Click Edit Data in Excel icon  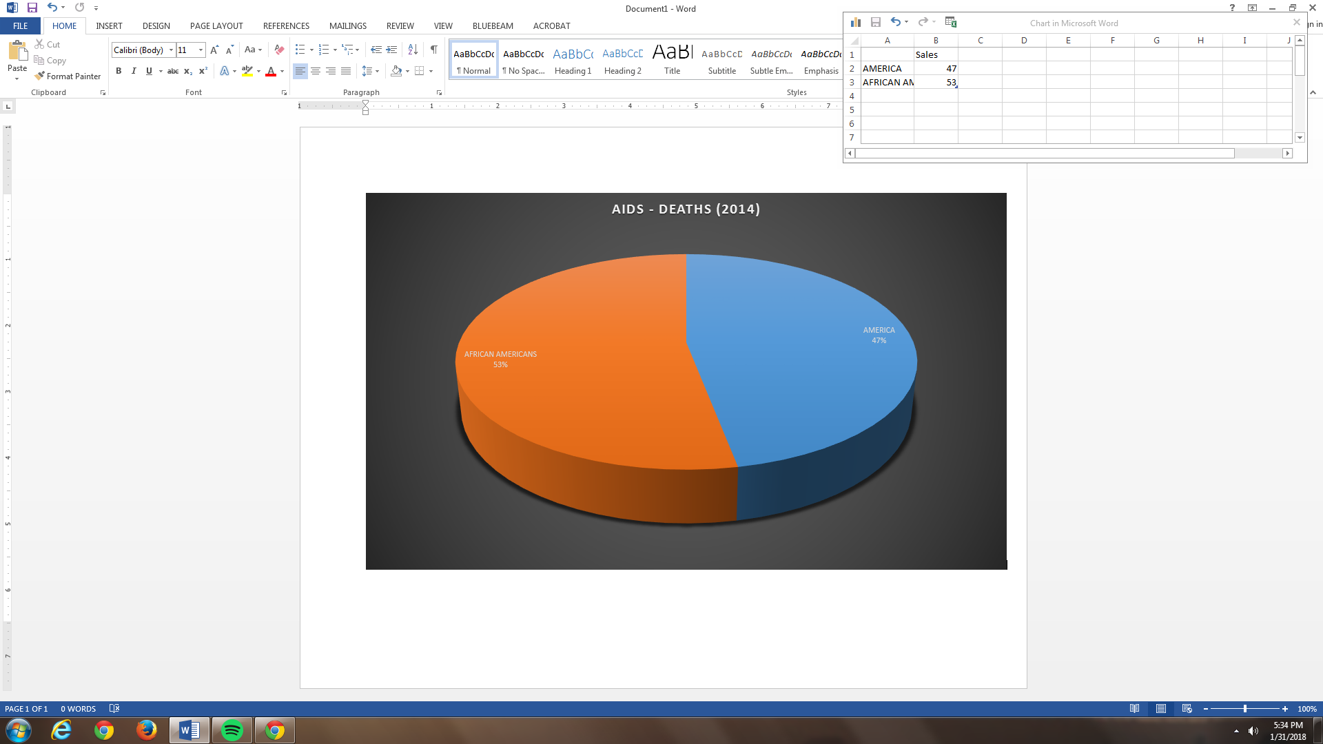[x=951, y=22]
